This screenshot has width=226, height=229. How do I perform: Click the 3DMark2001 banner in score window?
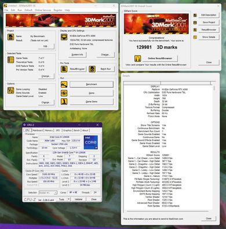pos(156,24)
